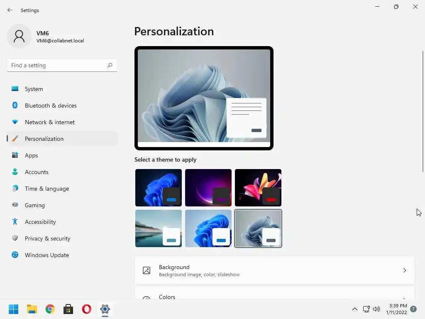The width and height of the screenshot is (425, 319).
Task: Click the Gaming controller icon
Action: click(x=15, y=205)
